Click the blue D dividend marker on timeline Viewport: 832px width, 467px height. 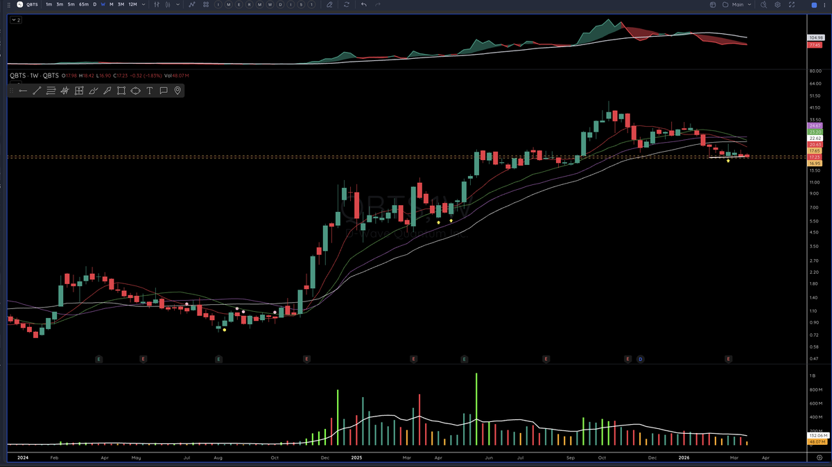[x=641, y=359]
